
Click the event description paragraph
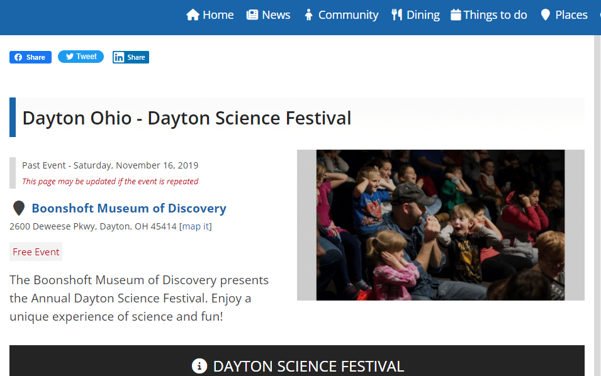click(139, 298)
